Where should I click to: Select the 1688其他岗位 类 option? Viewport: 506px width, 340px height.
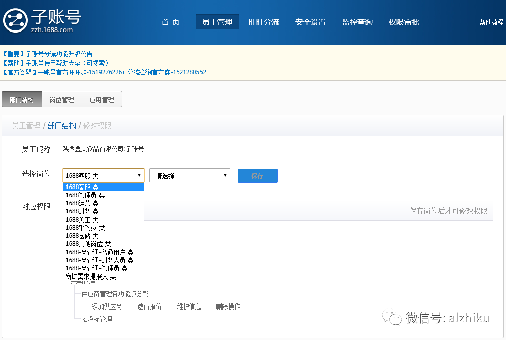[x=103, y=244]
